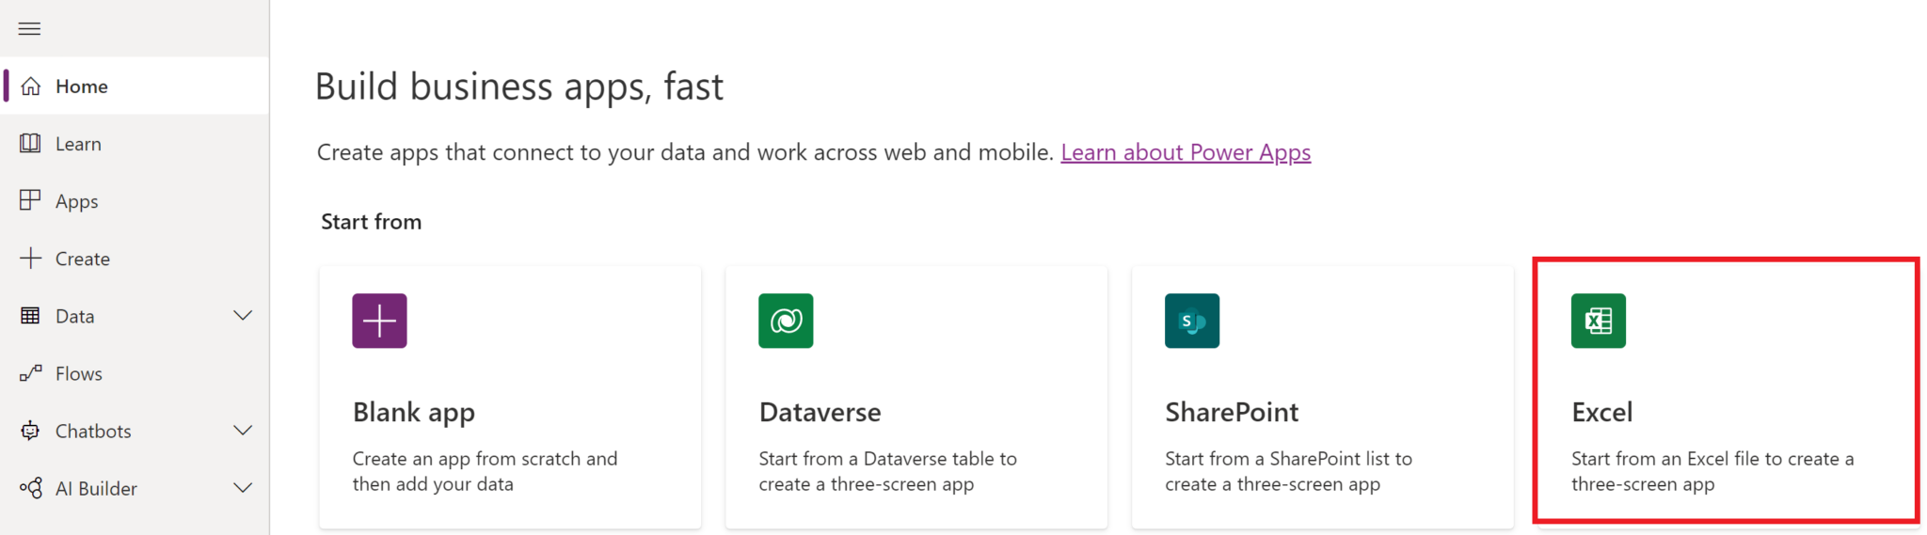The height and width of the screenshot is (535, 1927).
Task: Select the Blank app card title
Action: (x=413, y=412)
